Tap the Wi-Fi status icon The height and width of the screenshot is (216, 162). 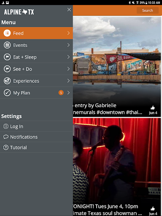pyautogui.click(x=138, y=3)
